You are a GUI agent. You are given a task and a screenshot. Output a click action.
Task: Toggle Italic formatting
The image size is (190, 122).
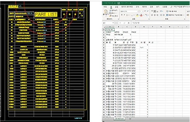[124, 15]
